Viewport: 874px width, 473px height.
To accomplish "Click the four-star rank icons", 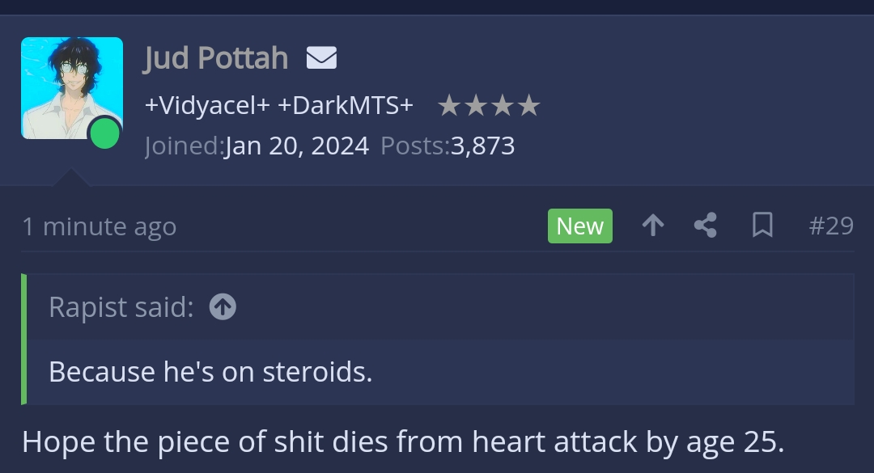I will point(488,106).
